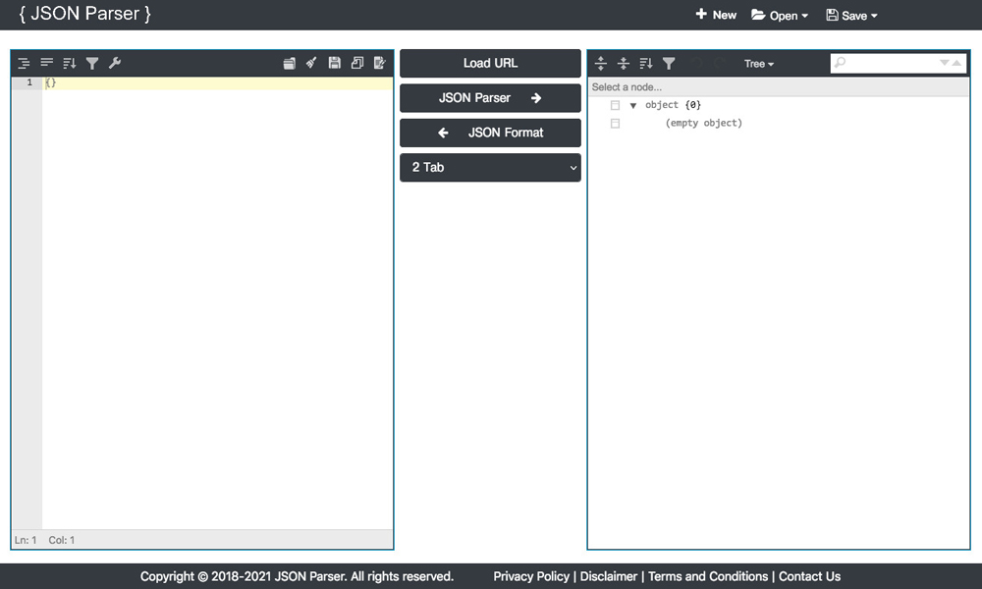Click the filter icon in the left editor toolbar
Screen dimensions: 982x589
coord(92,64)
